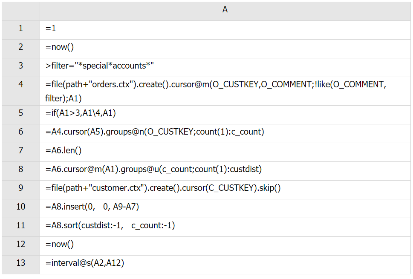The height and width of the screenshot is (279, 413).
Task: Select cell with groups@u custdist formula
Action: (x=225, y=169)
